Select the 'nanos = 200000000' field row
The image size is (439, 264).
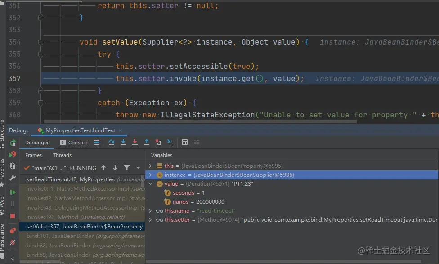[x=292, y=201]
